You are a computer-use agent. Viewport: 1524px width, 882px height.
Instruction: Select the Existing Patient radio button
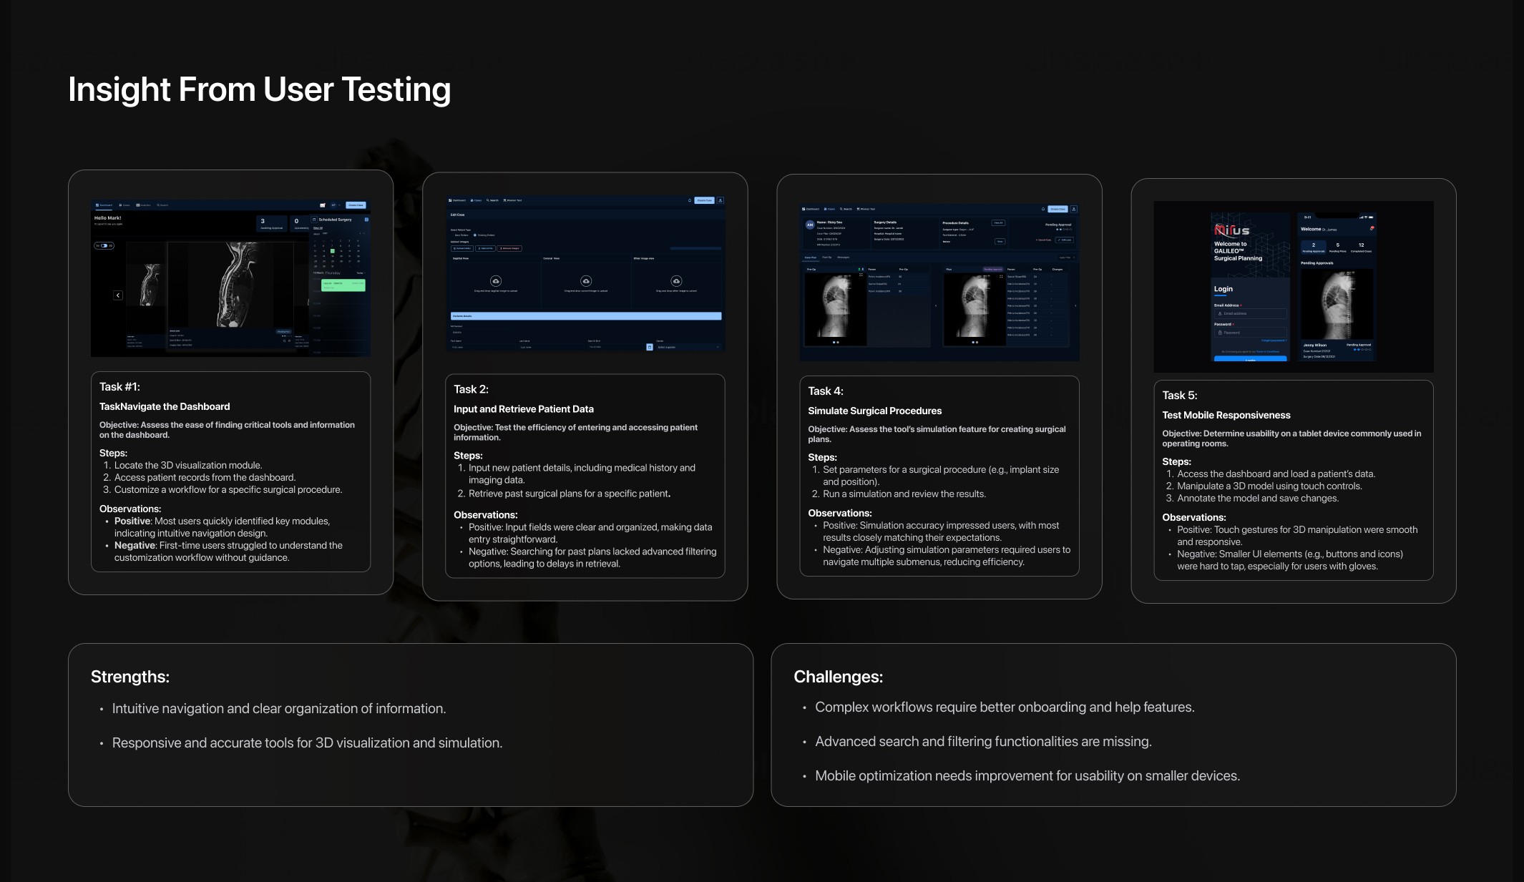(x=475, y=235)
